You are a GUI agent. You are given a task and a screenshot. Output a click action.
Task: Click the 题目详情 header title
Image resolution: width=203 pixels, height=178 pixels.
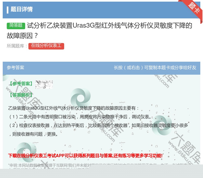[22, 9]
